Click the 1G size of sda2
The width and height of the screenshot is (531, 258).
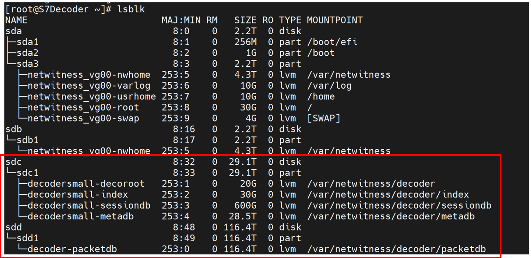pyautogui.click(x=251, y=53)
